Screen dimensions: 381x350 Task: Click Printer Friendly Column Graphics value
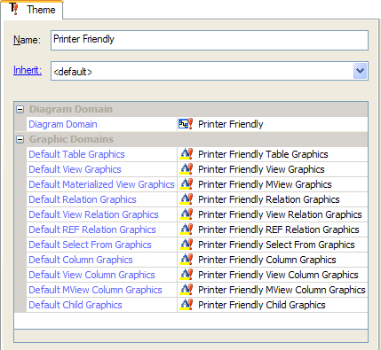(267, 260)
